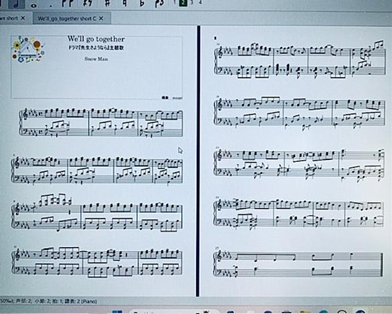392x314 pixels.
Task: Click the flip stem direction icon
Action: [159, 3]
